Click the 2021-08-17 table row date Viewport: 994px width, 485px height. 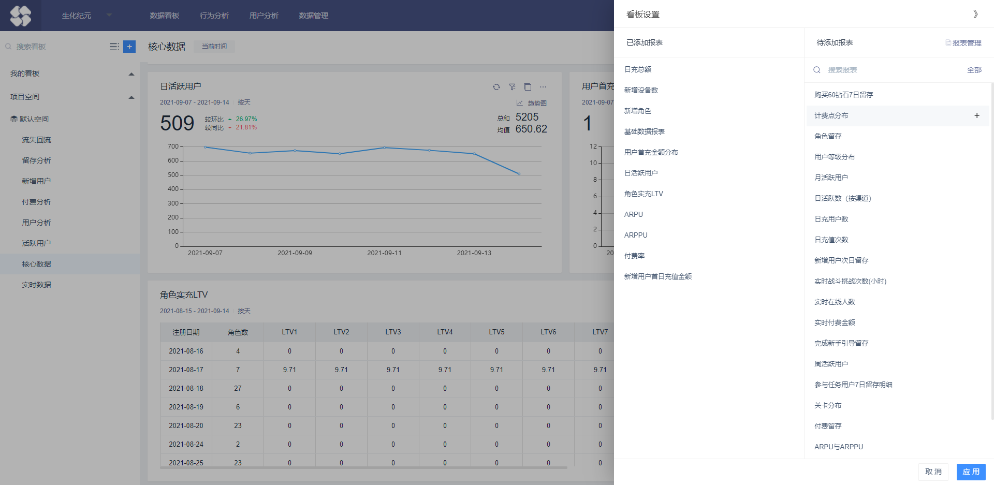186,370
